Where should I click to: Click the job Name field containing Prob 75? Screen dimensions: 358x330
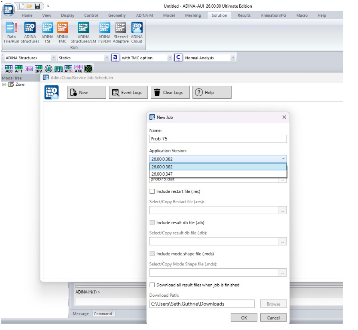pyautogui.click(x=218, y=139)
